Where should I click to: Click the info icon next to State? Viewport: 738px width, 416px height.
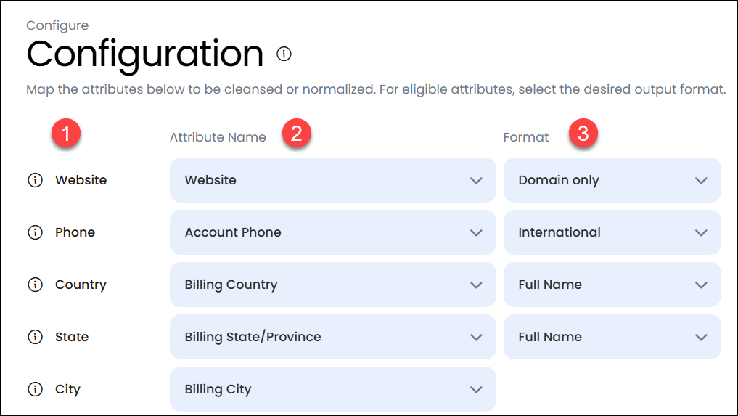point(35,337)
